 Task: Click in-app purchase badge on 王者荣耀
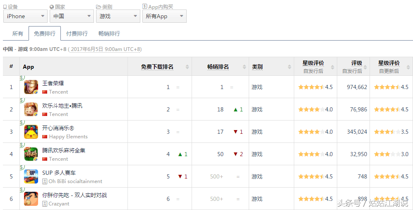point(22,78)
